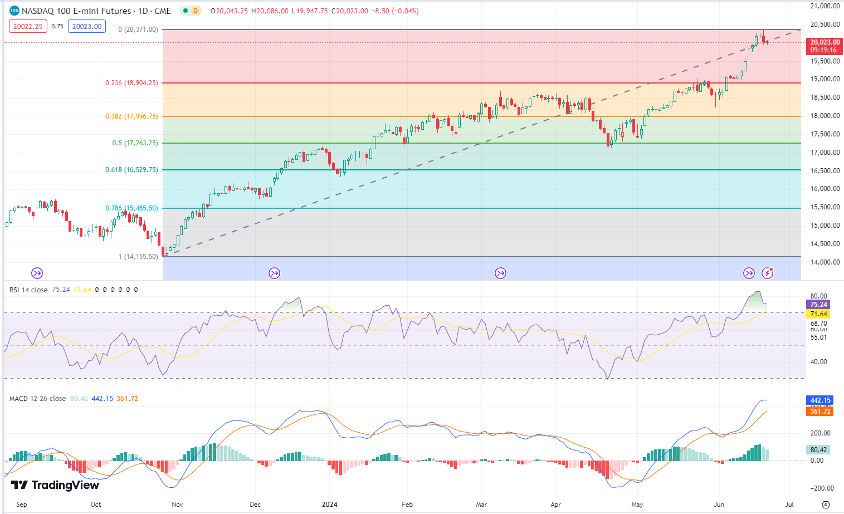This screenshot has height=514, width=844.
Task: Click the RSI legend value 71.64
Action: pyautogui.click(x=82, y=290)
